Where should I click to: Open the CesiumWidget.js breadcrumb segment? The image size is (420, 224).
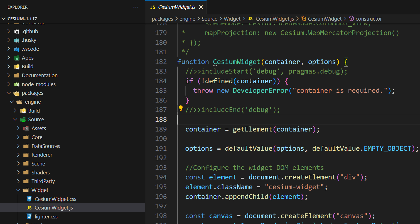(x=275, y=19)
